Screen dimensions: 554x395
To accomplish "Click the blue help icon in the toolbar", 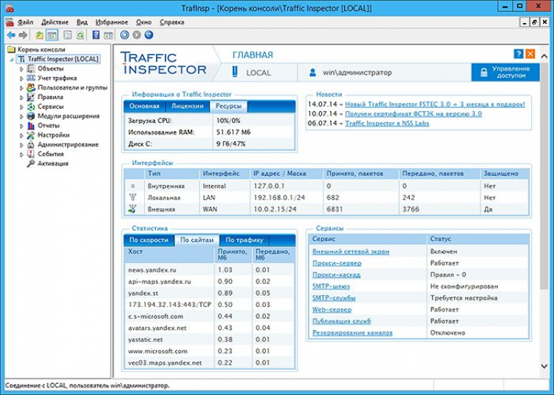I will [x=95, y=35].
